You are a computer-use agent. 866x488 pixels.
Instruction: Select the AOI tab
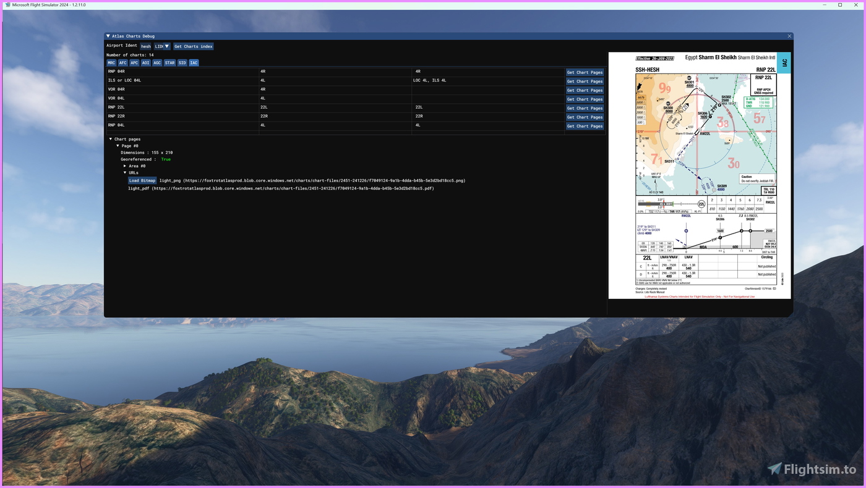(145, 63)
